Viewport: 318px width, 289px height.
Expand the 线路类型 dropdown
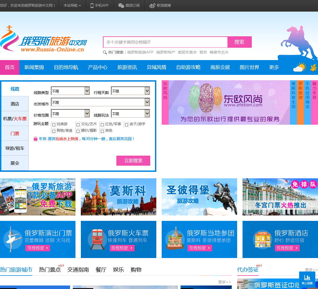(70, 91)
